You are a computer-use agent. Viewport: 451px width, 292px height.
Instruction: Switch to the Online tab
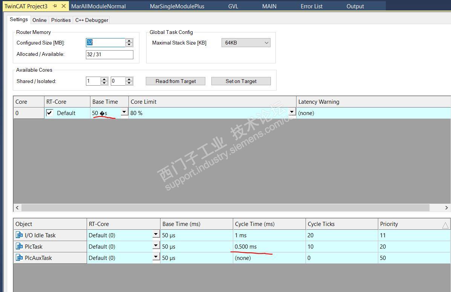click(x=40, y=20)
